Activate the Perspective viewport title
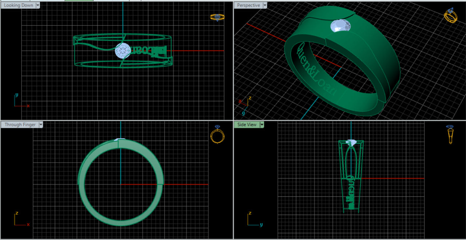Screen dimensions: 466x240 (248, 5)
